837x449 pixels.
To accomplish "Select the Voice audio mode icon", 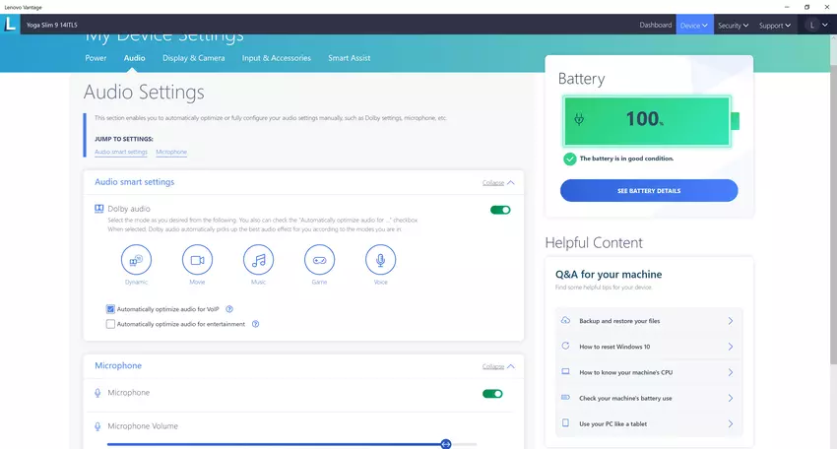I will 380,260.
